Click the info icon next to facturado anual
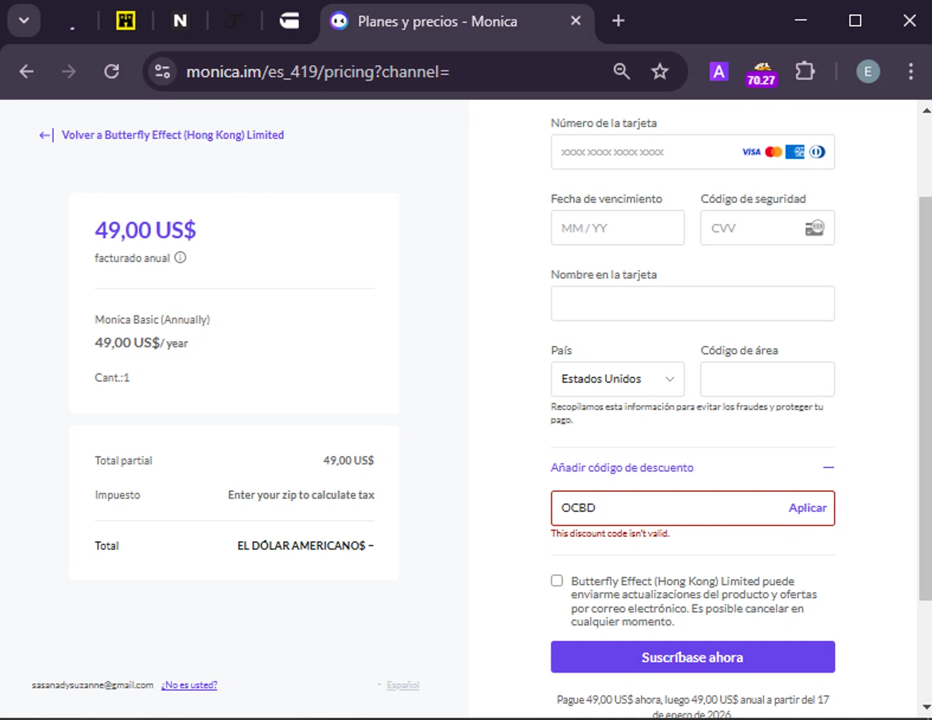This screenshot has height=720, width=932. click(x=180, y=257)
